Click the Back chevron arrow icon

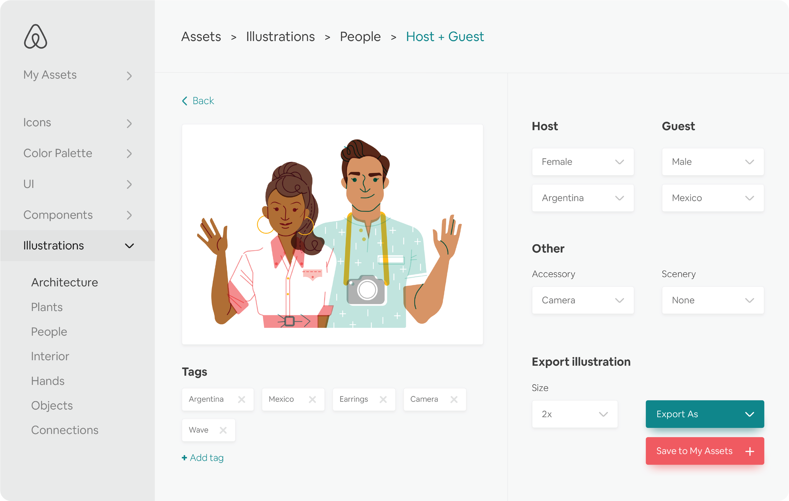[x=185, y=101]
